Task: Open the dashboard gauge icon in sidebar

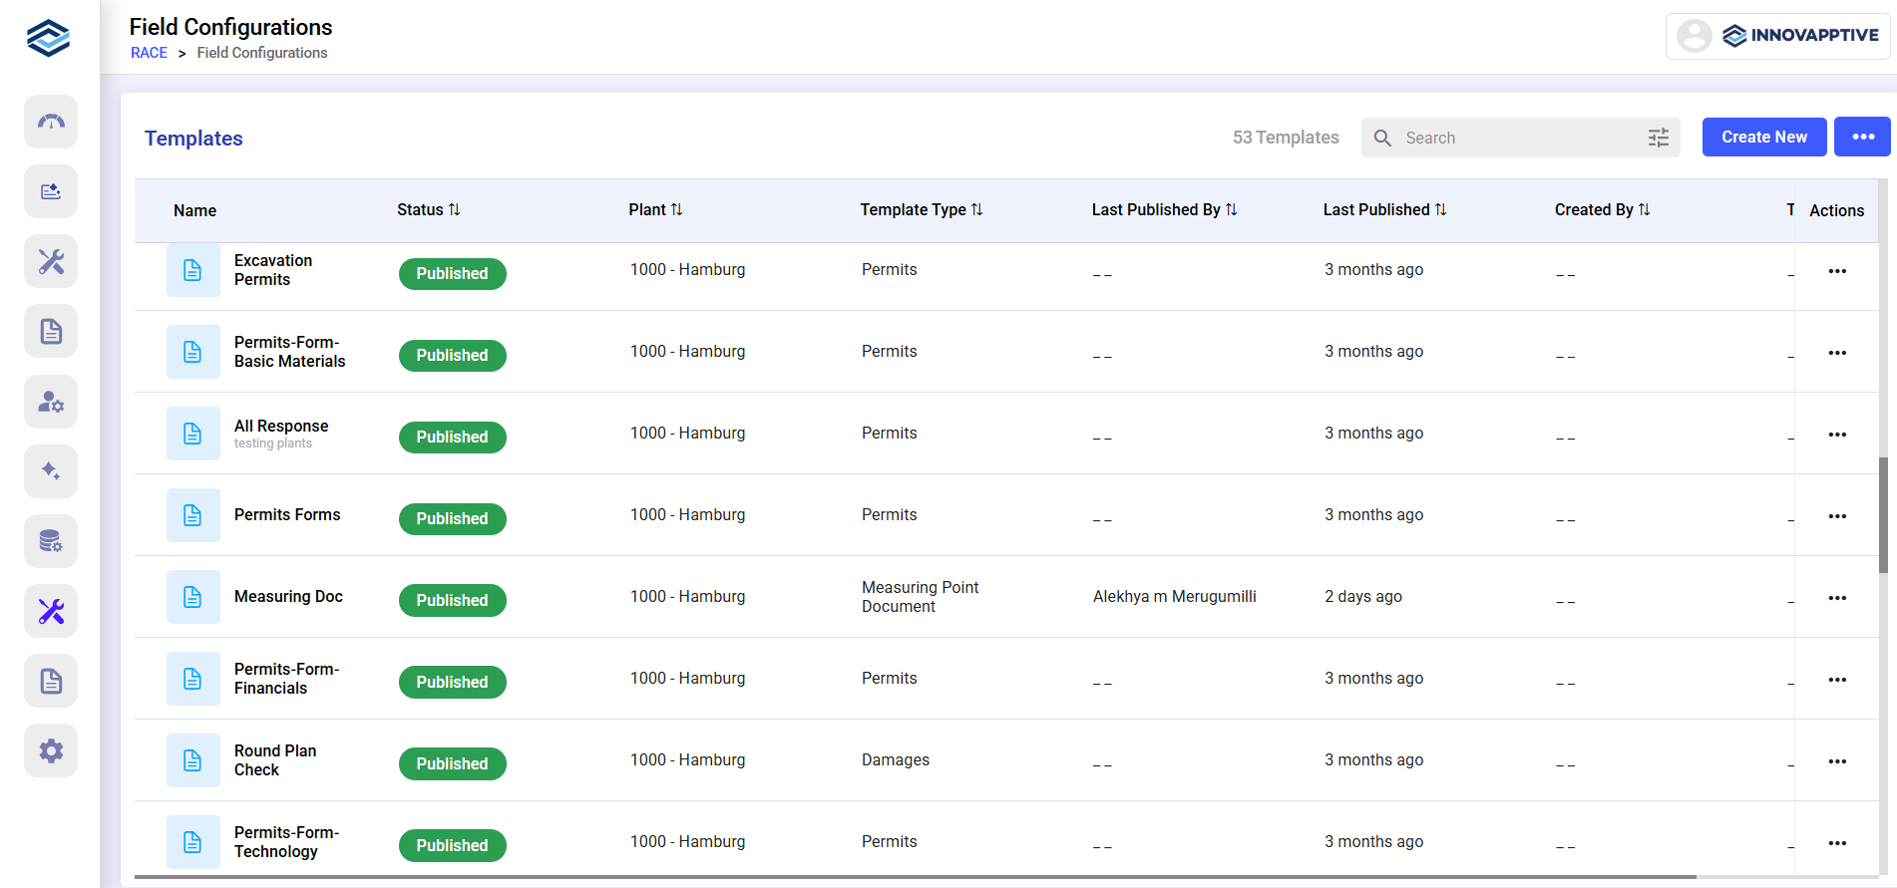Action: click(x=51, y=122)
